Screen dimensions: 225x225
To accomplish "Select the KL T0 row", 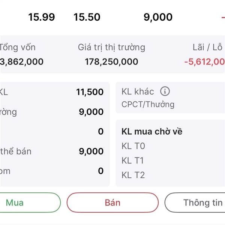I will point(133,146).
